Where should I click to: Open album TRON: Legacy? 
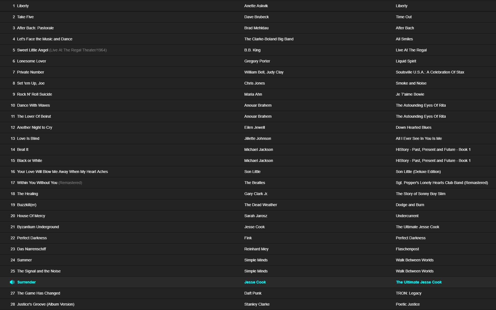(408, 293)
